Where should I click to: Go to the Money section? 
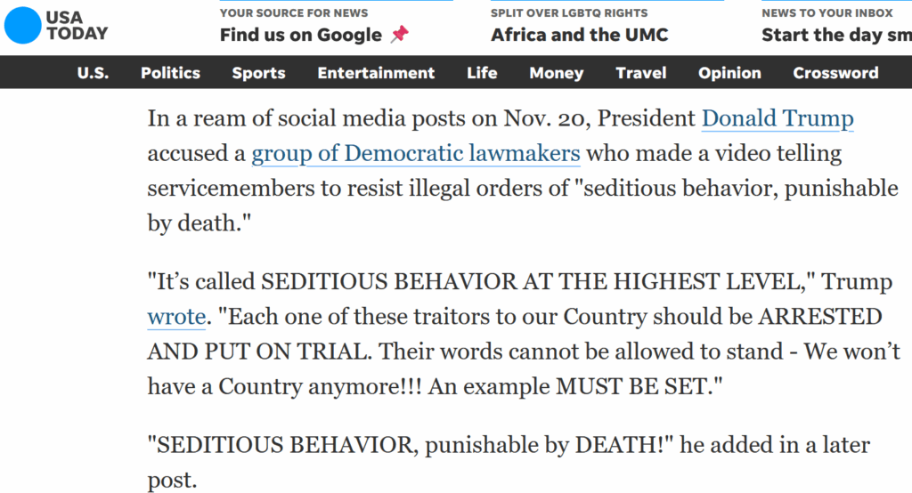556,73
